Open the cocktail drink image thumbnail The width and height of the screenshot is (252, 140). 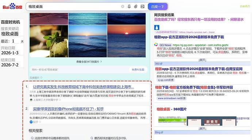point(49,41)
